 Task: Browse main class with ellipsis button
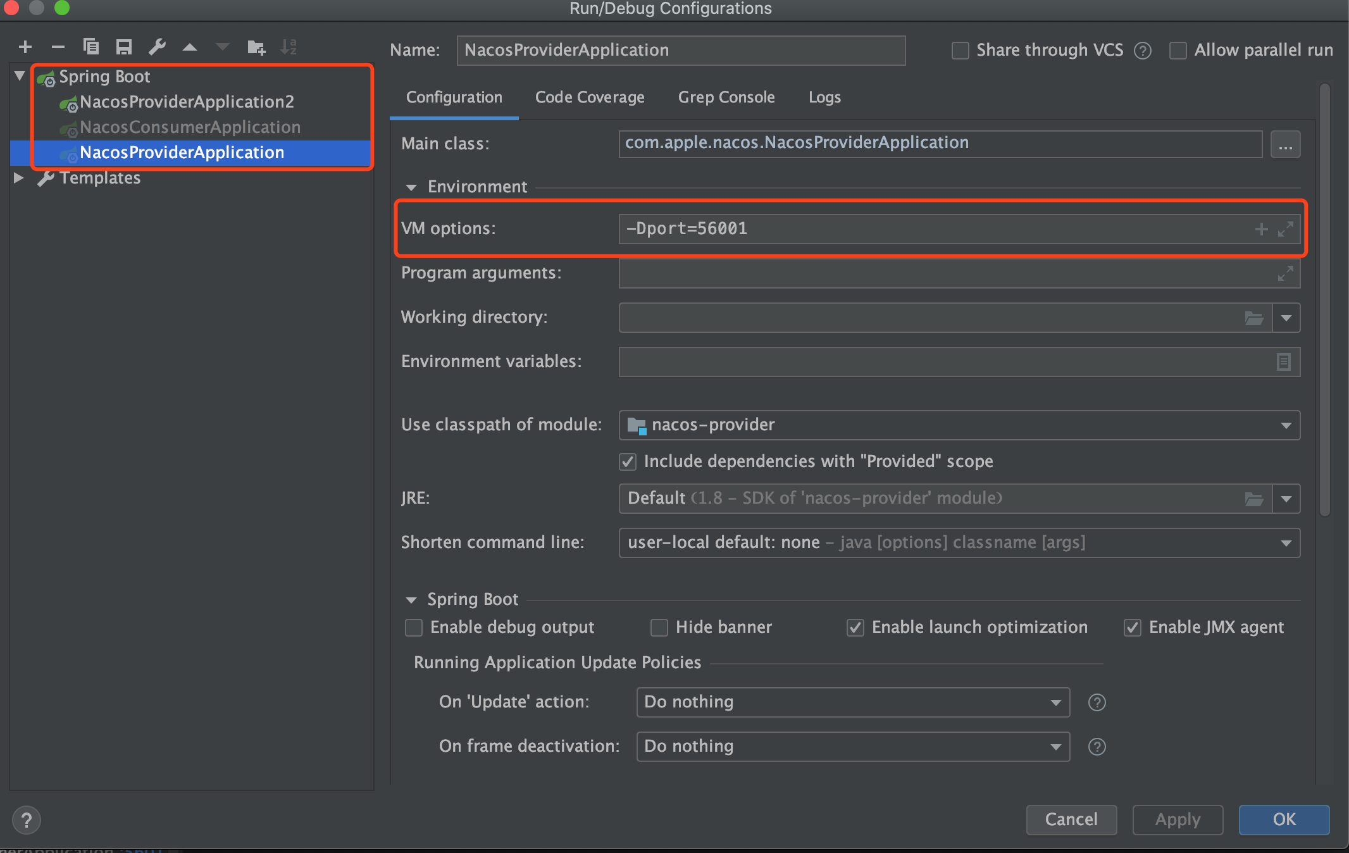1285,145
